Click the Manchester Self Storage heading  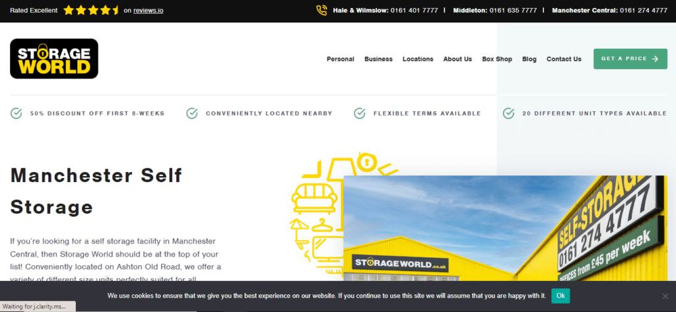96,191
